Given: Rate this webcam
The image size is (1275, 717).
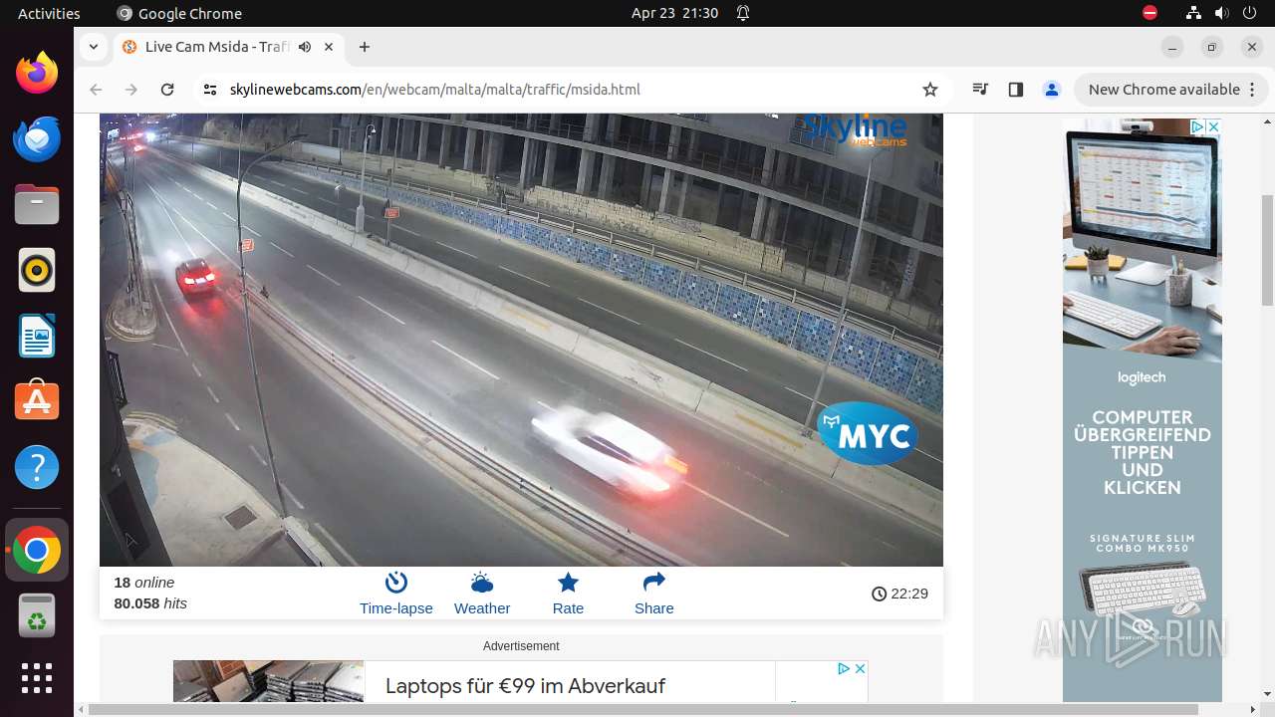Looking at the screenshot, I should coord(568,594).
